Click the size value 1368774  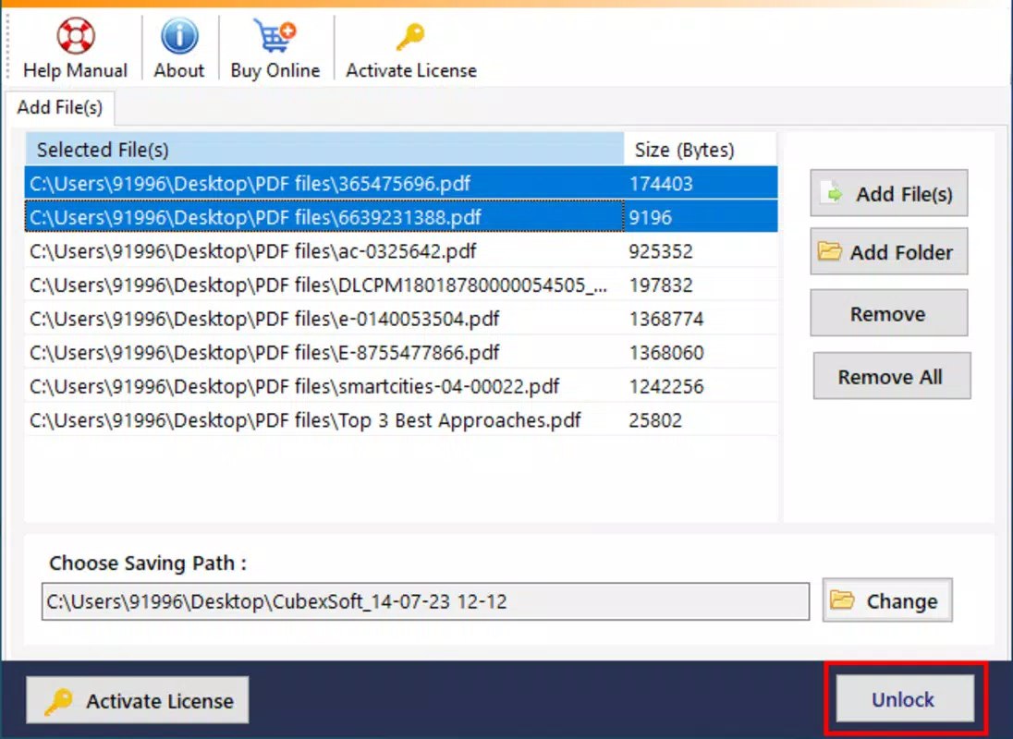tap(666, 320)
